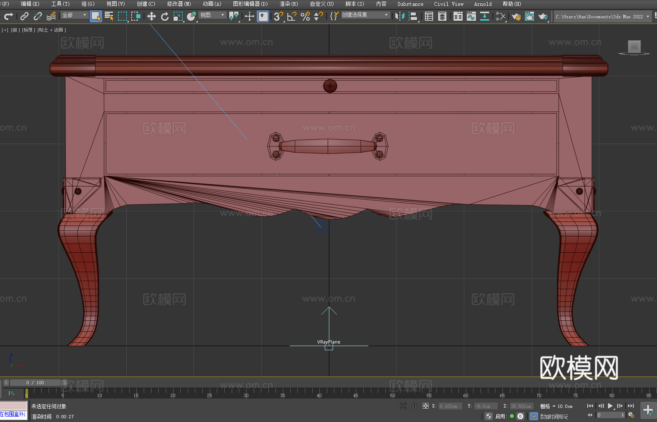Click the Select and Manipulate icon

250,16
